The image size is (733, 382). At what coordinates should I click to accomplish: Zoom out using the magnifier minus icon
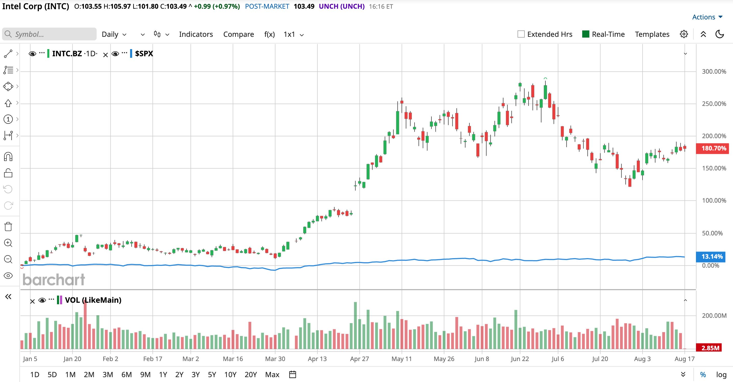point(8,259)
